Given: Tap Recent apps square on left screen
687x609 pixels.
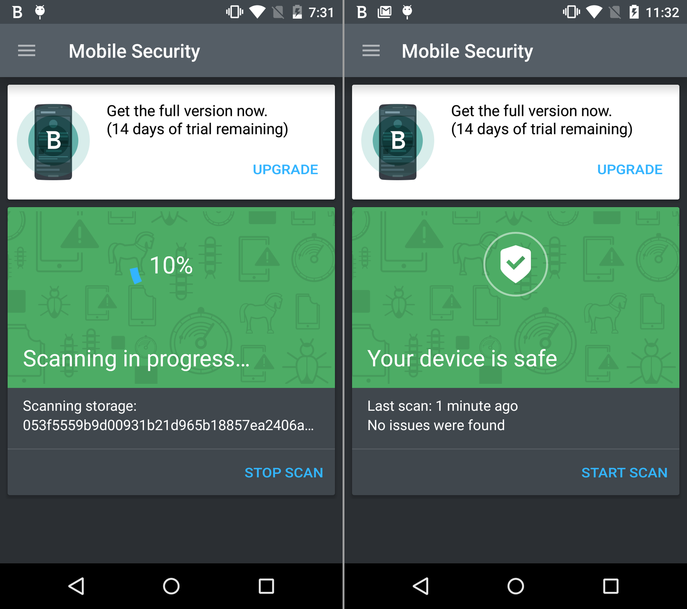Looking at the screenshot, I should [x=266, y=586].
